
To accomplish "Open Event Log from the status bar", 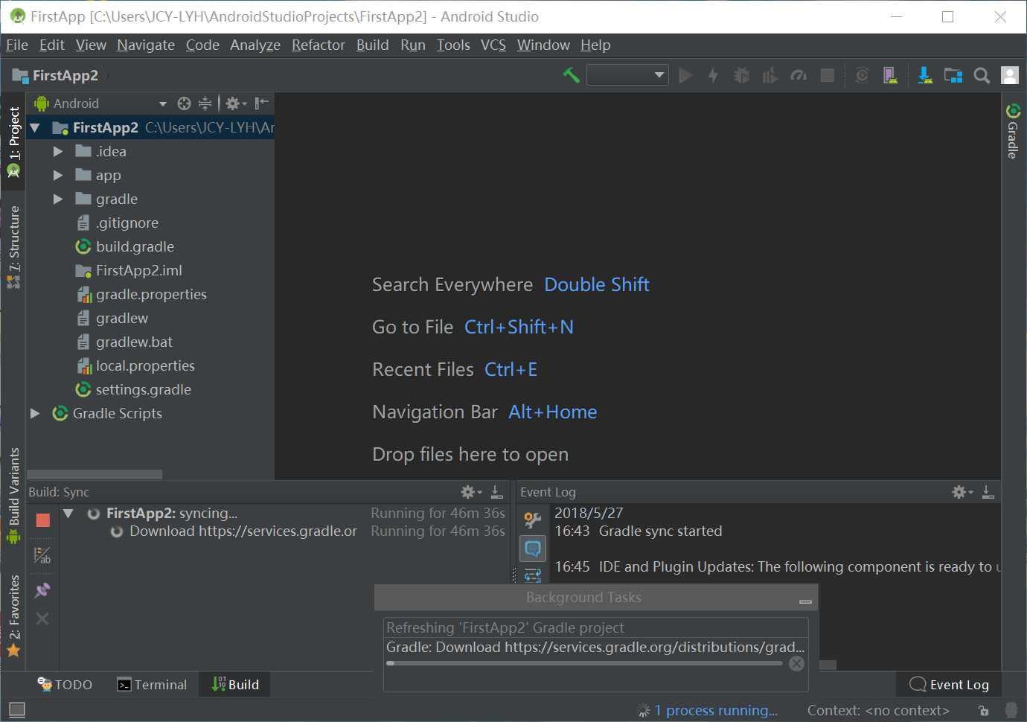I will click(949, 685).
